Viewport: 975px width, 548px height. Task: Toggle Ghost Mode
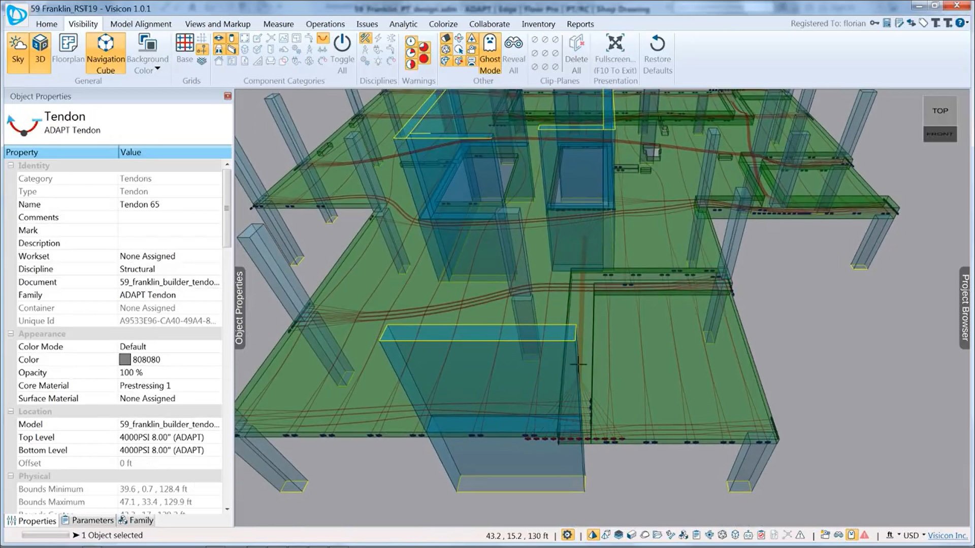pos(490,53)
